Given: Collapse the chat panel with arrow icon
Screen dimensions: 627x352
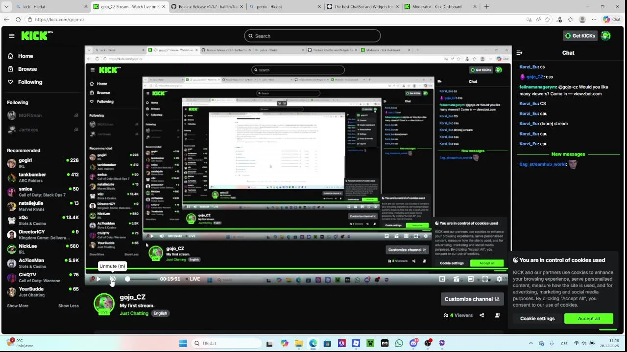Looking at the screenshot, I should 519,53.
